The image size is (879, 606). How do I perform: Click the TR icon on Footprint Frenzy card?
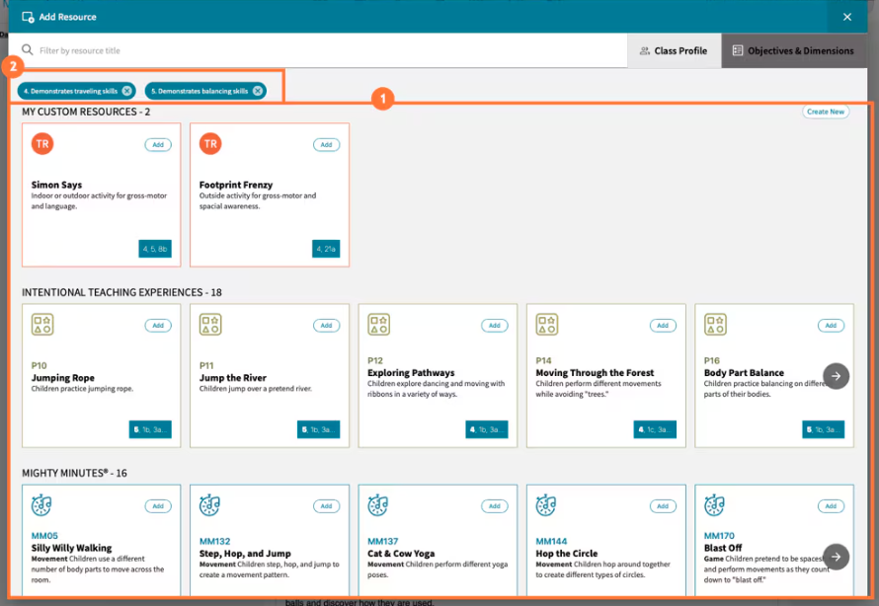[x=210, y=144]
